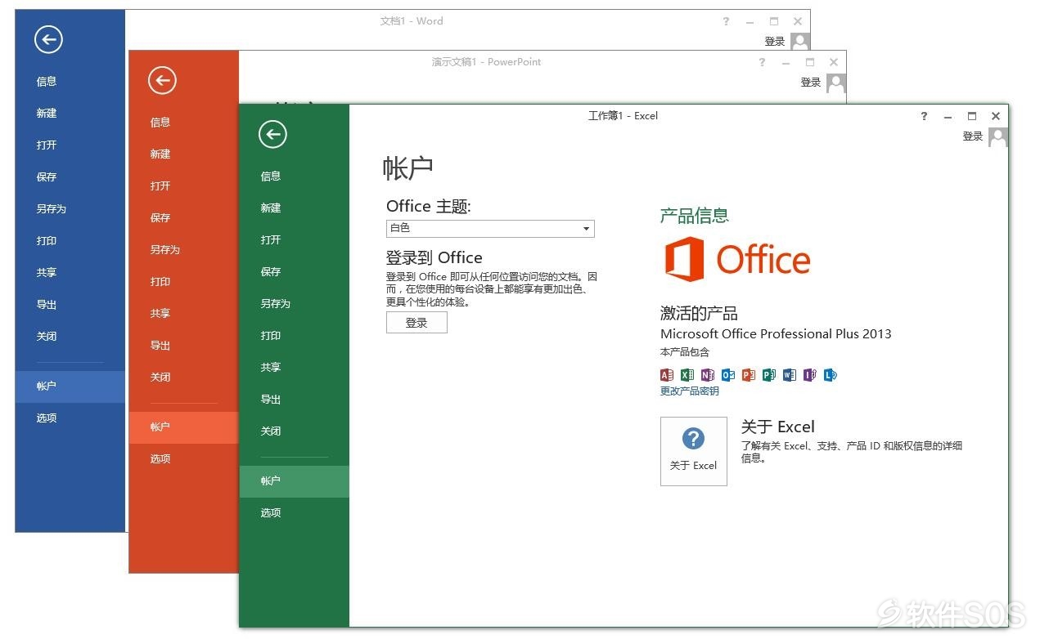The image size is (1040, 639).
Task: Click the Microsoft Office Professional Plus 2013 text
Action: click(x=776, y=333)
